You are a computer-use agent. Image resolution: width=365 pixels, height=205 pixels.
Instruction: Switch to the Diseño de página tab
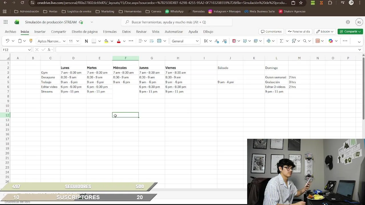(x=85, y=32)
